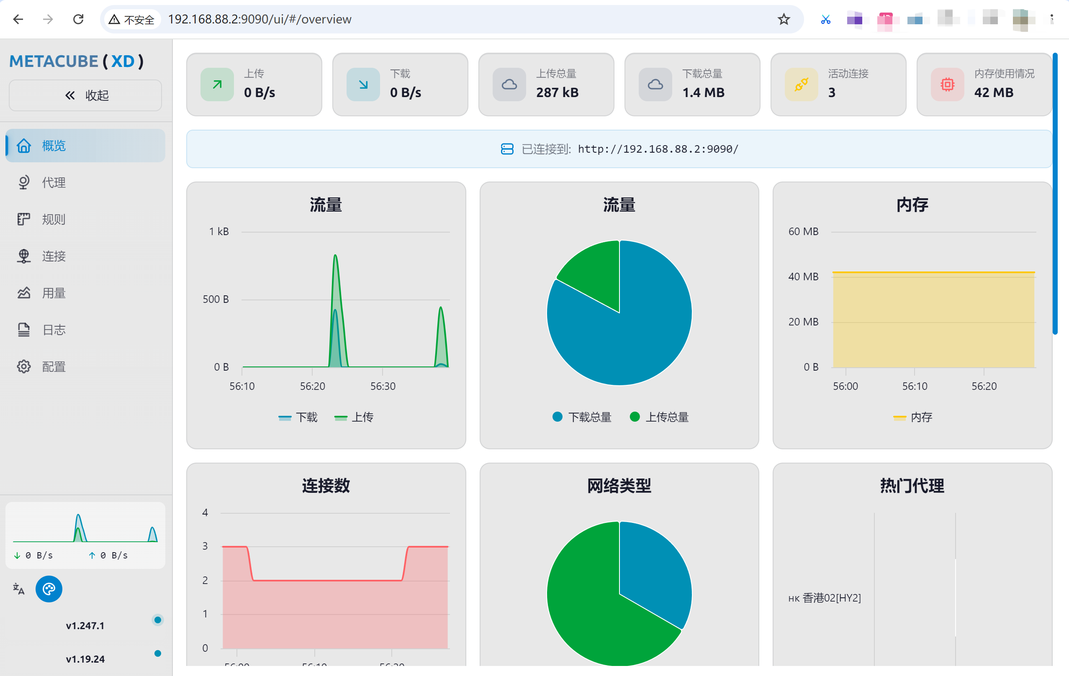This screenshot has height=676, width=1069.
Task: Toggle 上传 series in 流量 line chart legend
Action: coord(353,417)
